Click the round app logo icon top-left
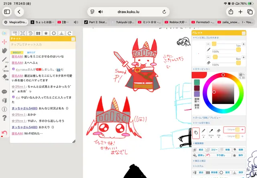Screen dimensions: 257x178 pos(4,33)
